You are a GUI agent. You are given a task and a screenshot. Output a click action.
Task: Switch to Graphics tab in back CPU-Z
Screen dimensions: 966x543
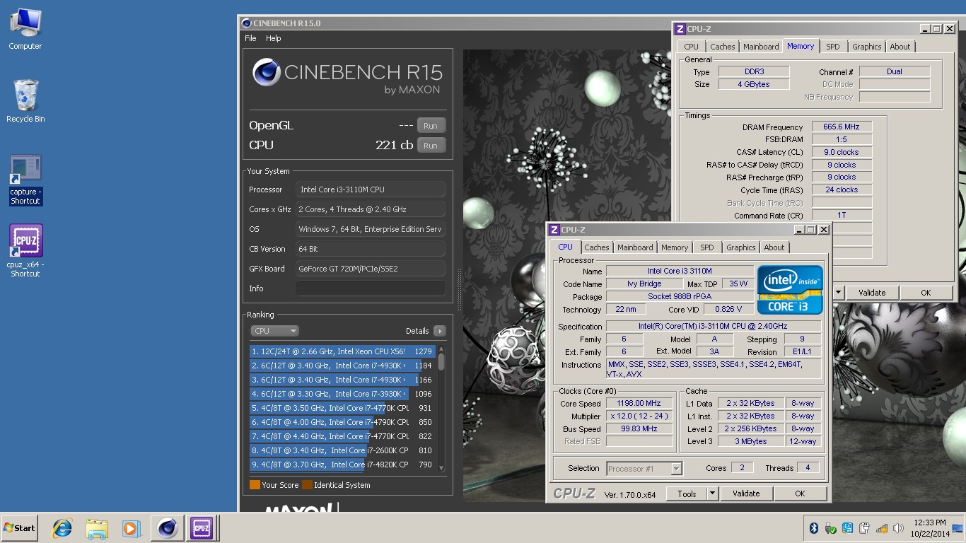click(867, 47)
